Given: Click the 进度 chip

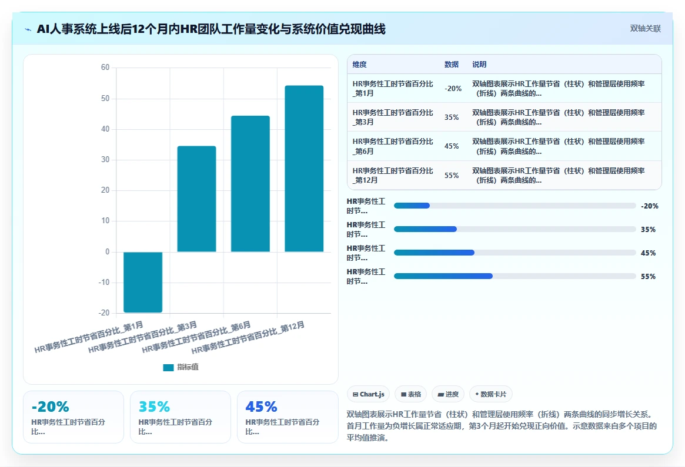Looking at the screenshot, I should 448,394.
